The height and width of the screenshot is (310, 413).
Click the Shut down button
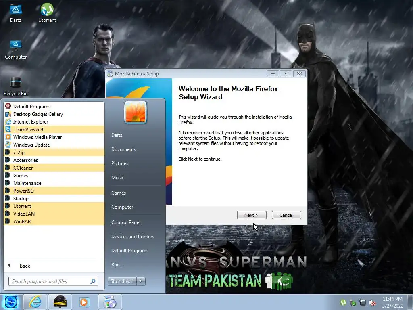click(122, 281)
